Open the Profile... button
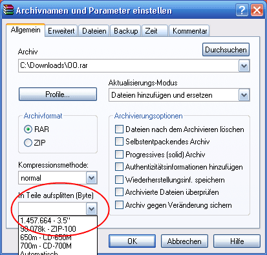This screenshot has width=267, height=255. [x=58, y=94]
